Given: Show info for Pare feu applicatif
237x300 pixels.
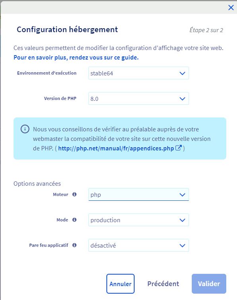Looking at the screenshot, I should click(75, 245).
